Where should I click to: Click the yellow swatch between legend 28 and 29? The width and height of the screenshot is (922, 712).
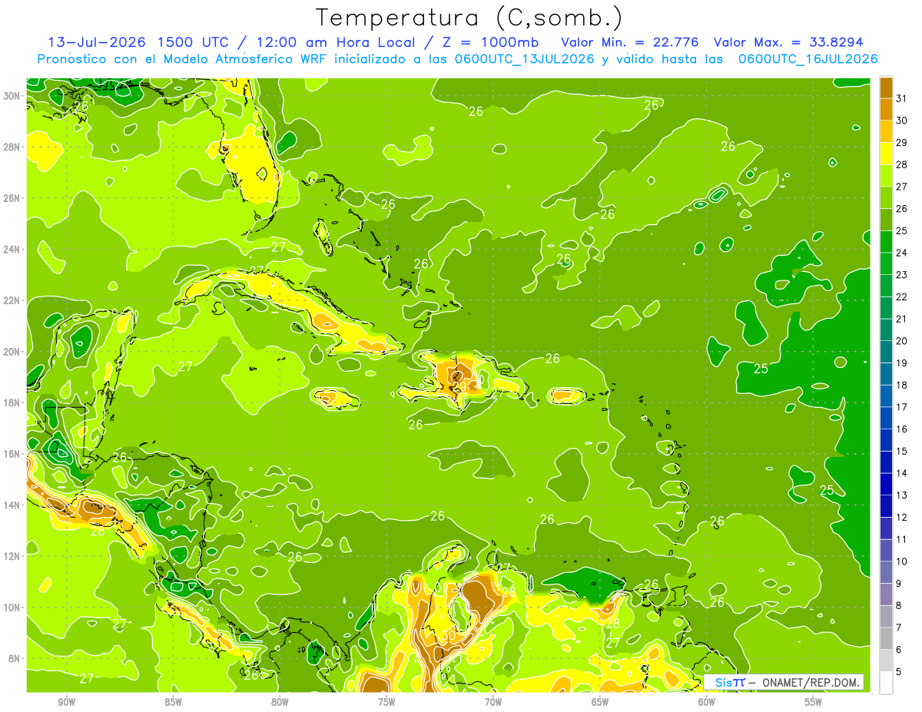coord(886,154)
